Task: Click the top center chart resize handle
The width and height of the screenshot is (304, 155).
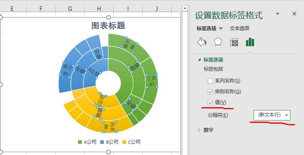Action: [108, 18]
